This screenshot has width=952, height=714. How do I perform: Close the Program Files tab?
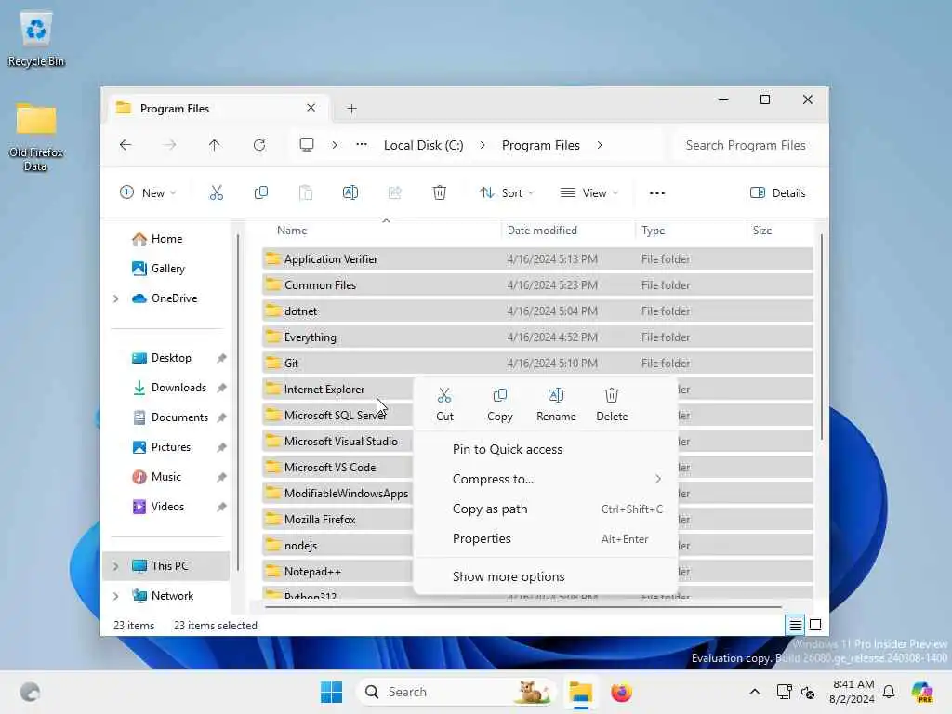(x=311, y=108)
